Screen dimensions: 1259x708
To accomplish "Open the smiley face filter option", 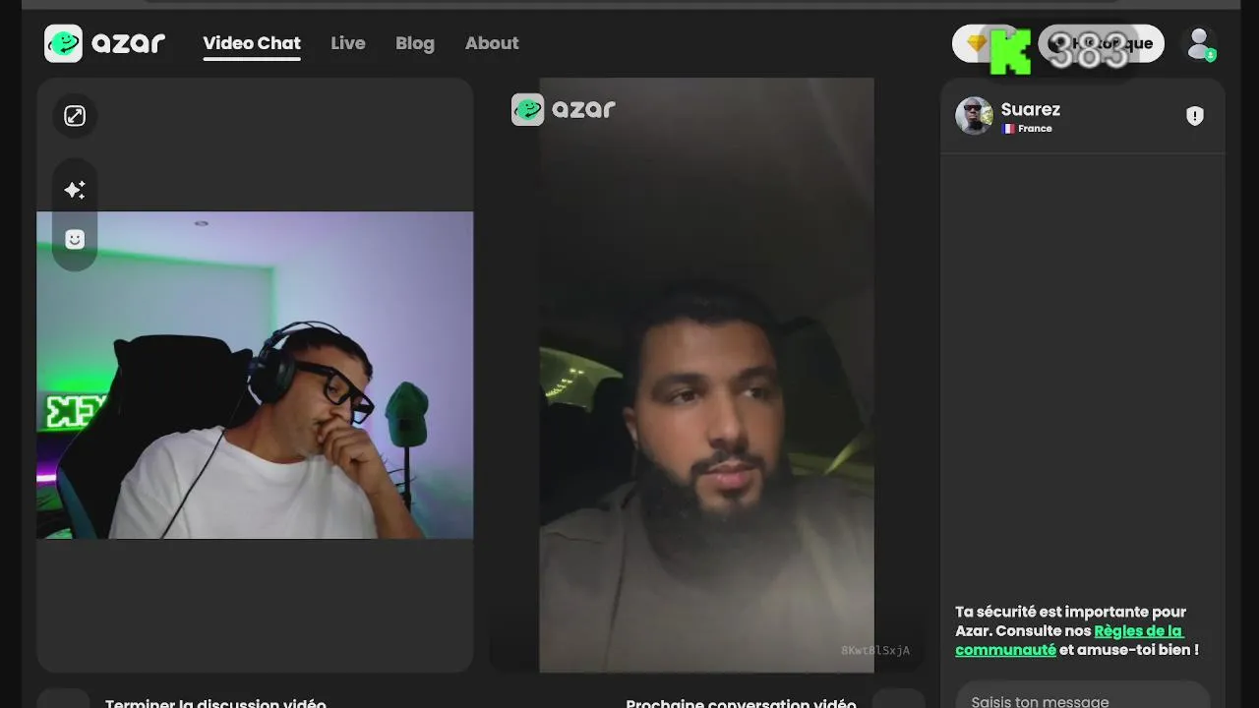I will [x=75, y=239].
